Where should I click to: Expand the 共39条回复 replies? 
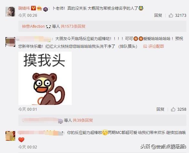[83, 120]
